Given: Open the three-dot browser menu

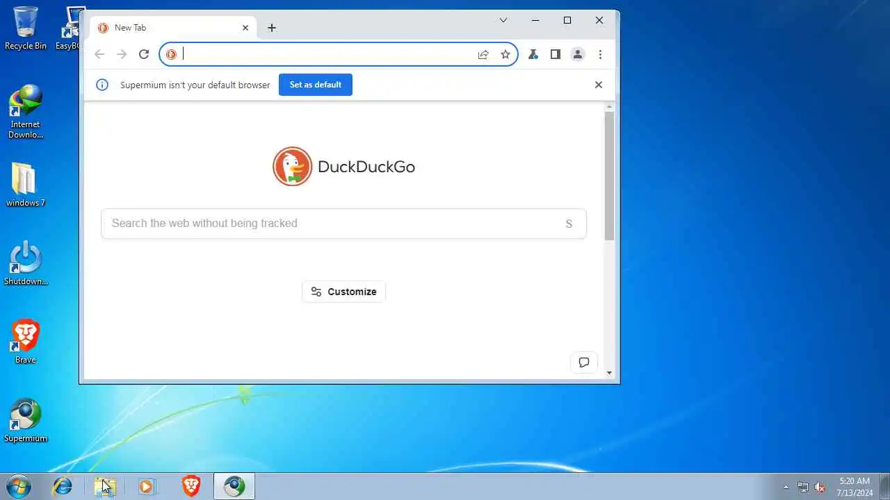Looking at the screenshot, I should 600,54.
